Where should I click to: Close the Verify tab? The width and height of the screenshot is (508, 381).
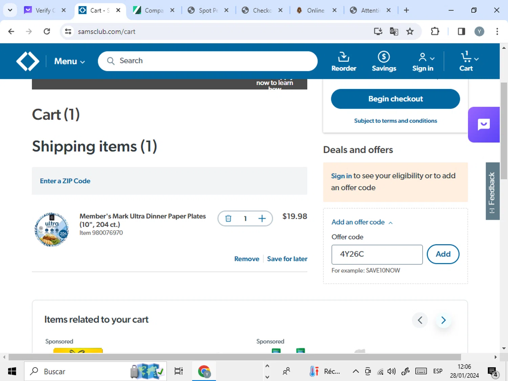click(64, 10)
